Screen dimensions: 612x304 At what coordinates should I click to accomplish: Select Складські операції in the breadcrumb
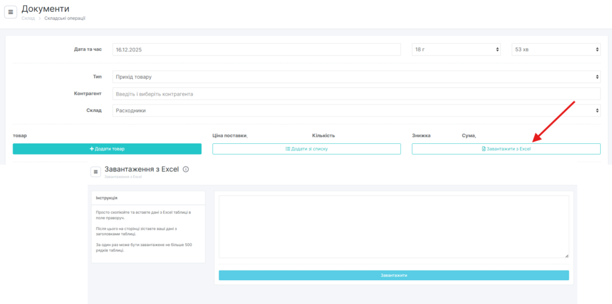[65, 19]
